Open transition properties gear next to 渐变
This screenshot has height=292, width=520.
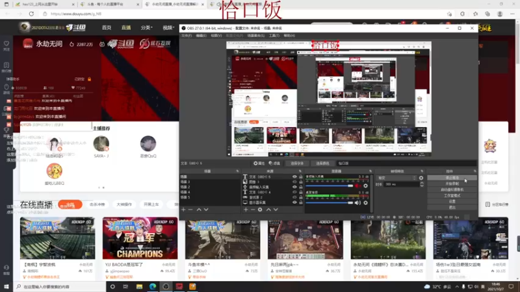(x=421, y=178)
